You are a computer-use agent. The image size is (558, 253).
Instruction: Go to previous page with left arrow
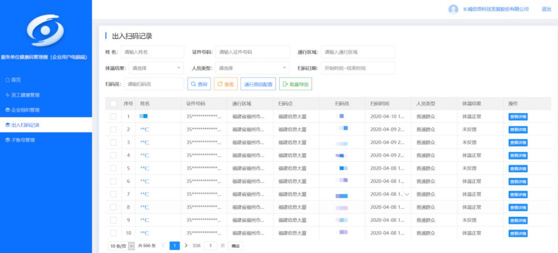tap(163, 246)
